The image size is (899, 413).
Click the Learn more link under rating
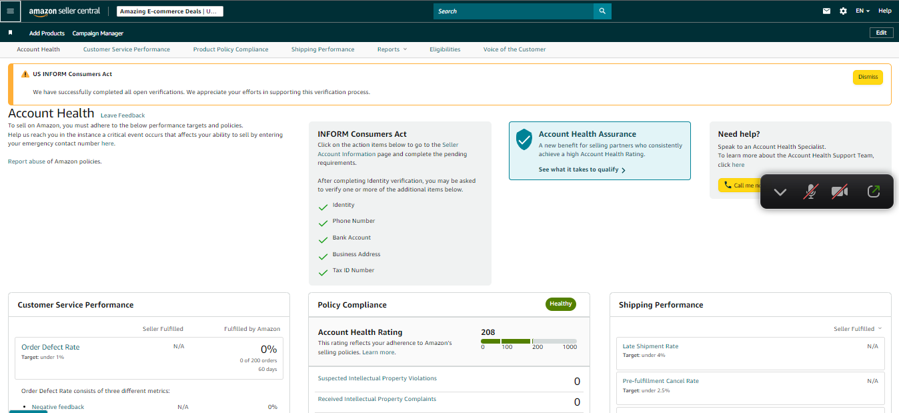click(378, 352)
